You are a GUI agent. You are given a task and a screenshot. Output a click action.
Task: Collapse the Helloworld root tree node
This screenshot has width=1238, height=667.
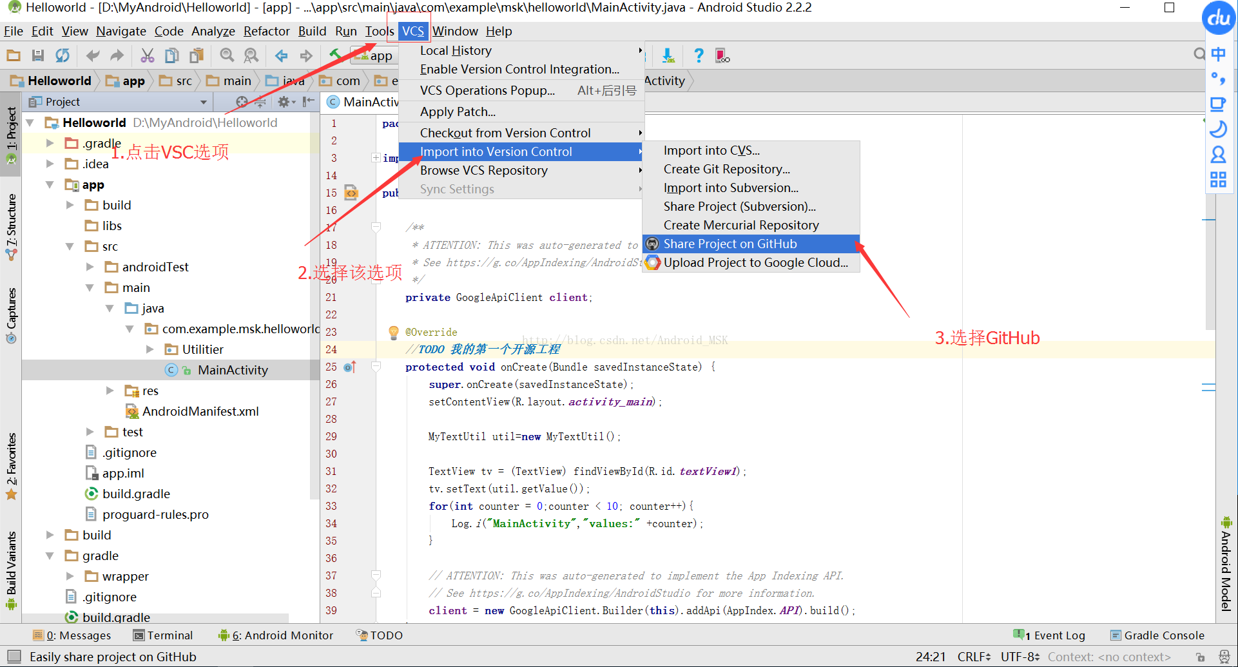(x=30, y=122)
